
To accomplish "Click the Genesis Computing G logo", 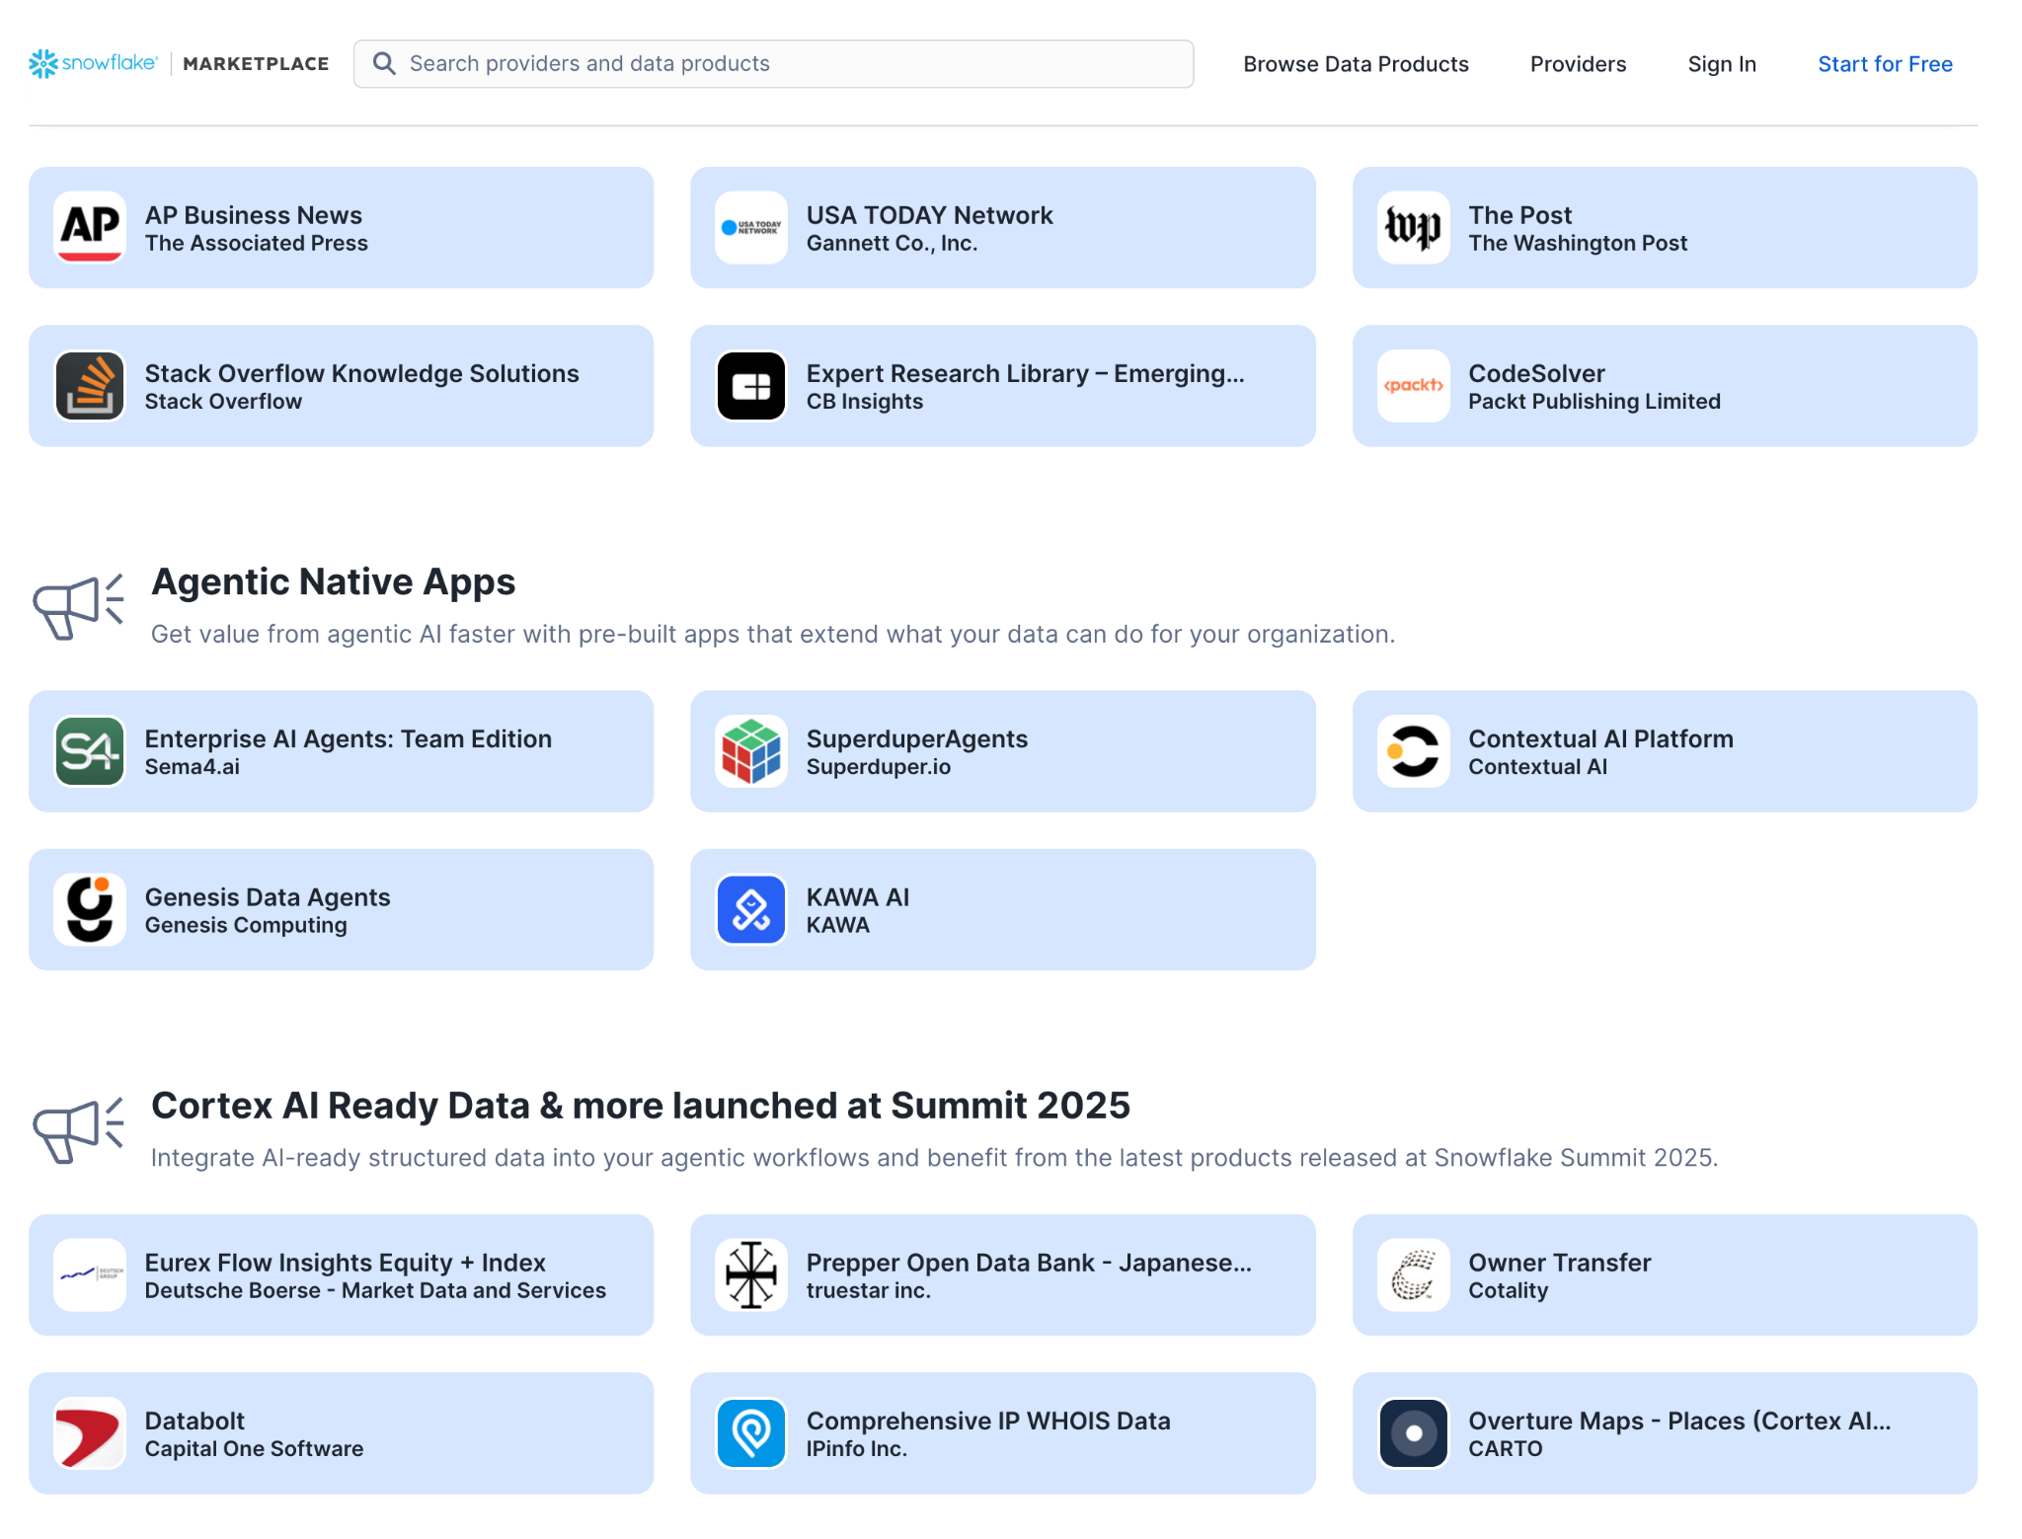I will tap(90, 909).
